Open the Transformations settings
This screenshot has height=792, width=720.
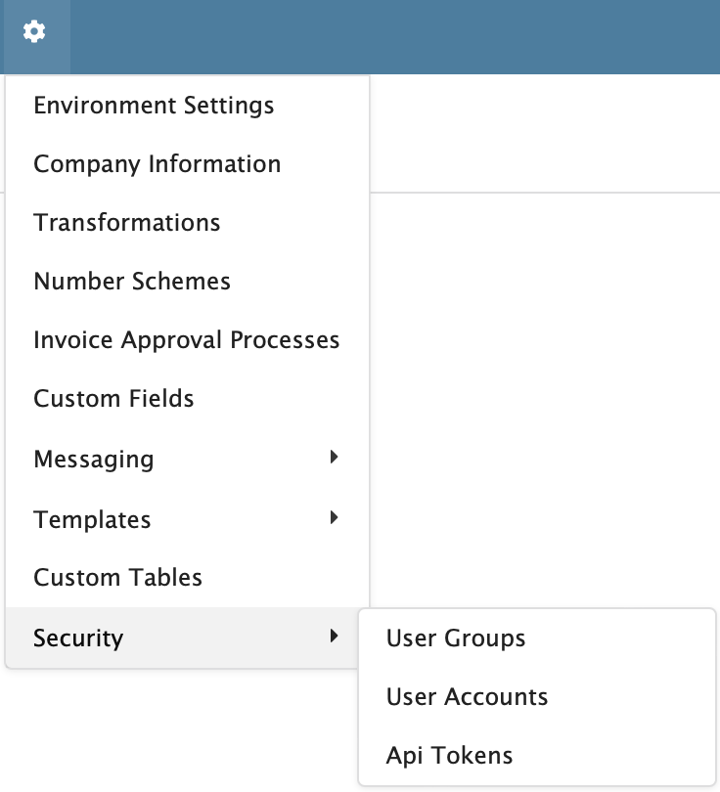click(x=126, y=223)
